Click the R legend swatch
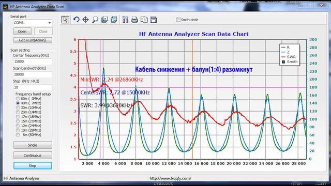This screenshot has height=186, width=331. point(283,48)
